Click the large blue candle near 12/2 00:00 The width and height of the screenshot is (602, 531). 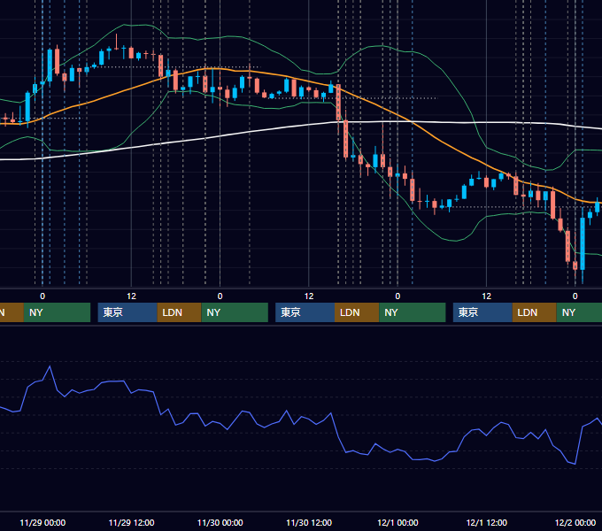[x=583, y=243]
